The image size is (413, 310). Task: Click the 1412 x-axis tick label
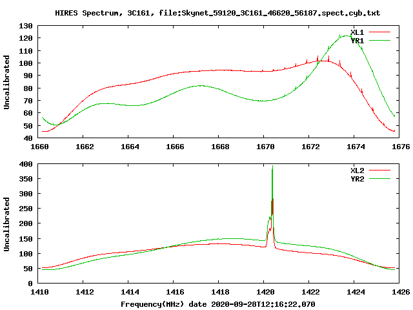click(85, 292)
